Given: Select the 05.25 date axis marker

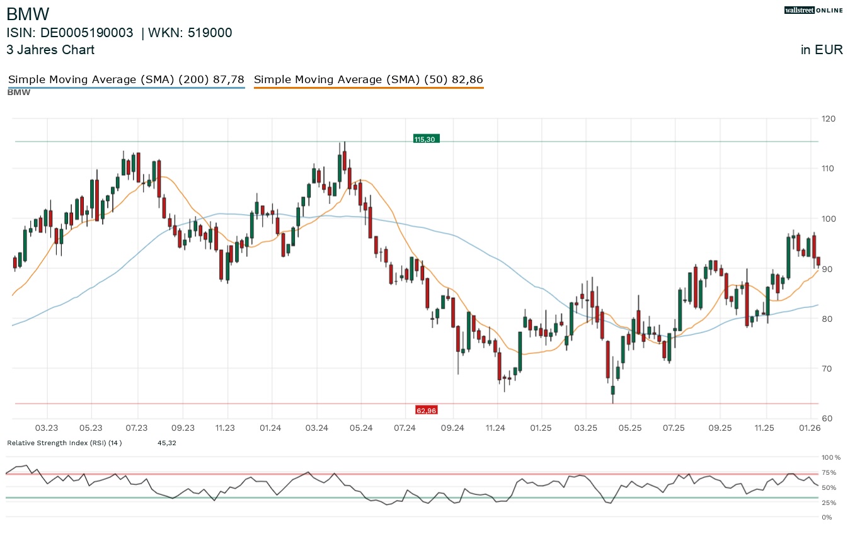Looking at the screenshot, I should [630, 428].
